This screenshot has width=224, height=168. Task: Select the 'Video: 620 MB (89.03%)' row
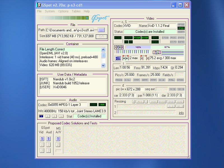tap(70, 65)
